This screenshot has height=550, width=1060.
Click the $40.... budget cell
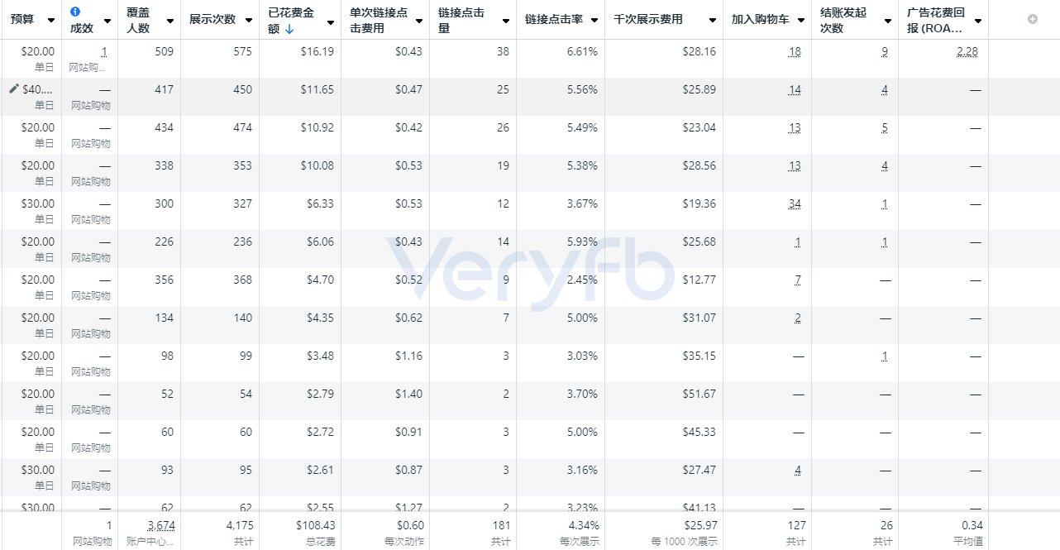click(38, 89)
